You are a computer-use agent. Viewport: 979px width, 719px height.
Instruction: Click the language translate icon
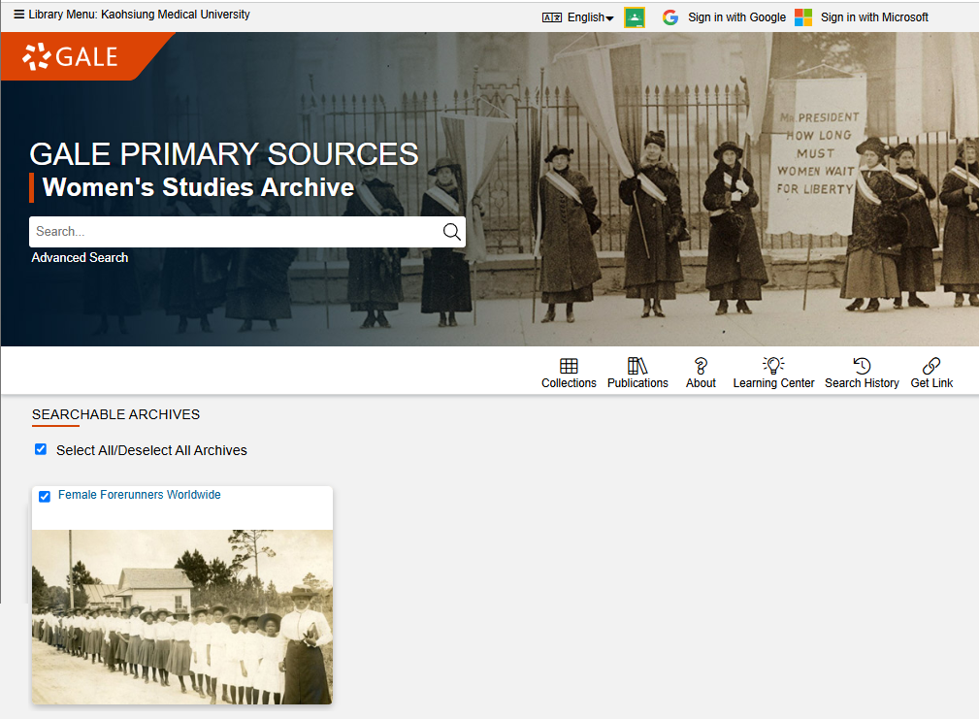(552, 17)
